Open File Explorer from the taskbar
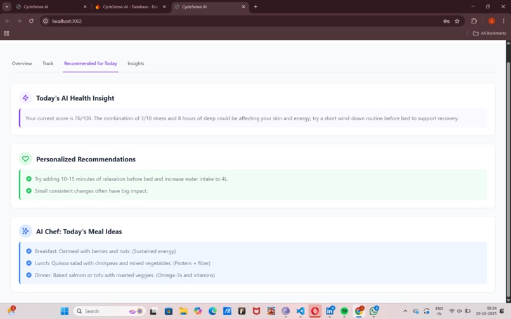Screen dimensions: 511x319 pyautogui.click(x=183, y=311)
